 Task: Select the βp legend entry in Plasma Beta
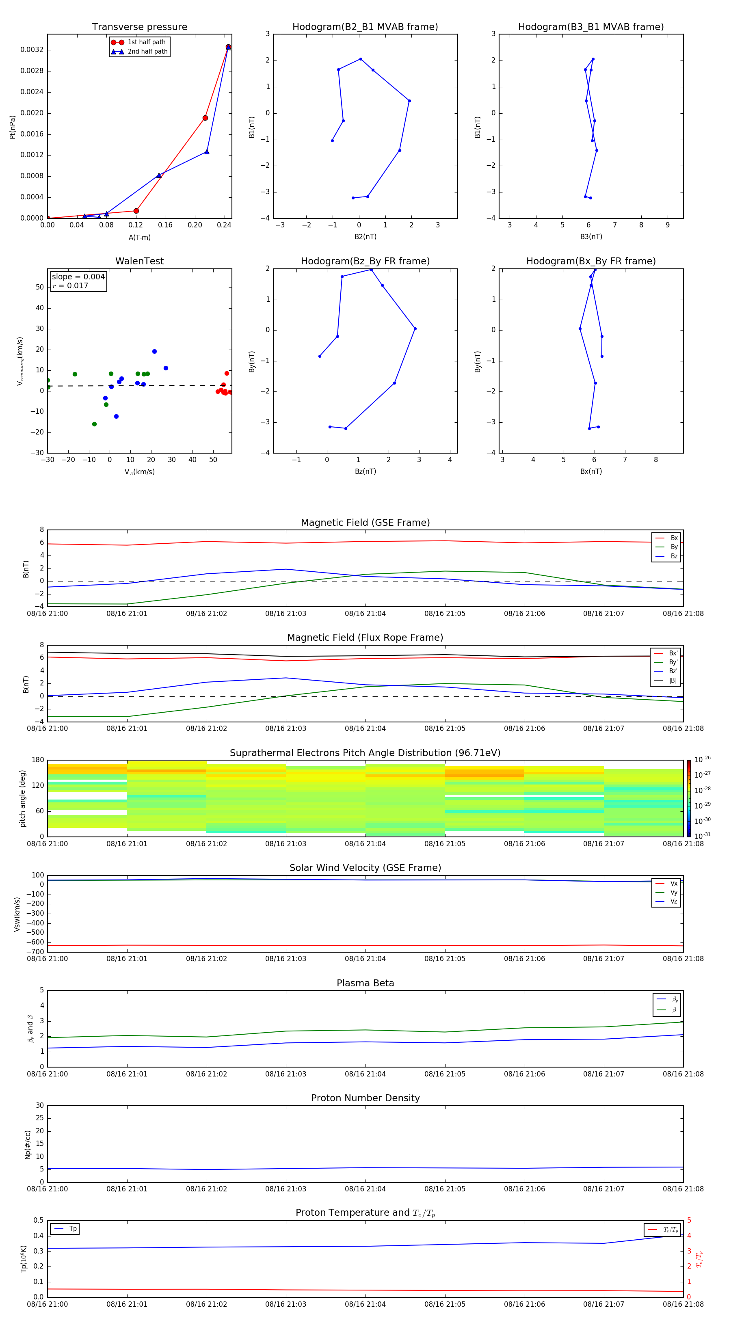(667, 999)
